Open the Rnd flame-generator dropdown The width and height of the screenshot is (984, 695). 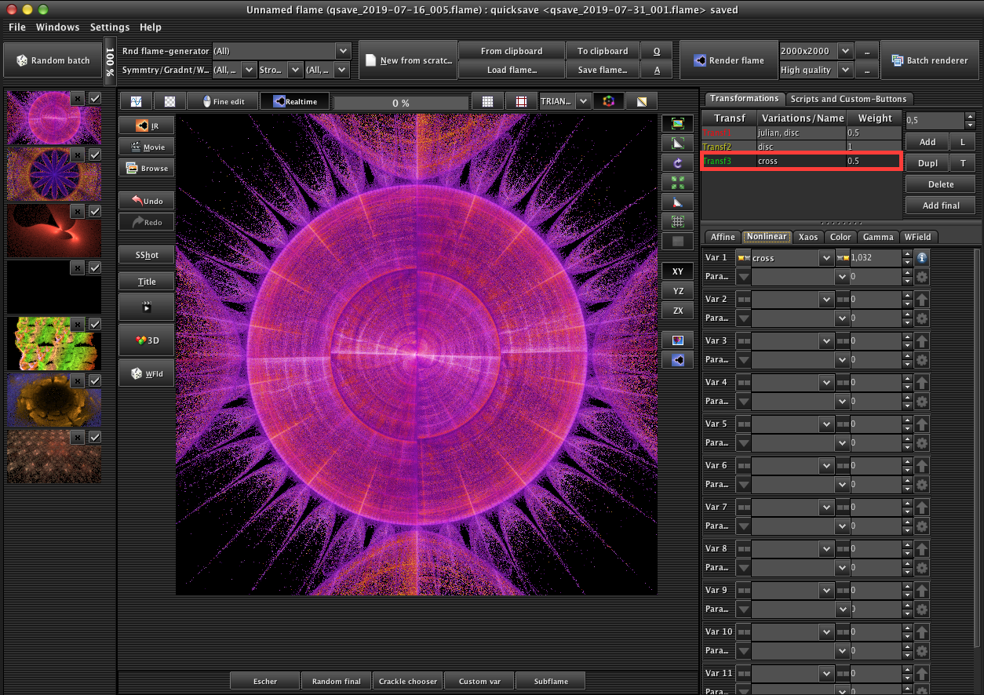282,51
